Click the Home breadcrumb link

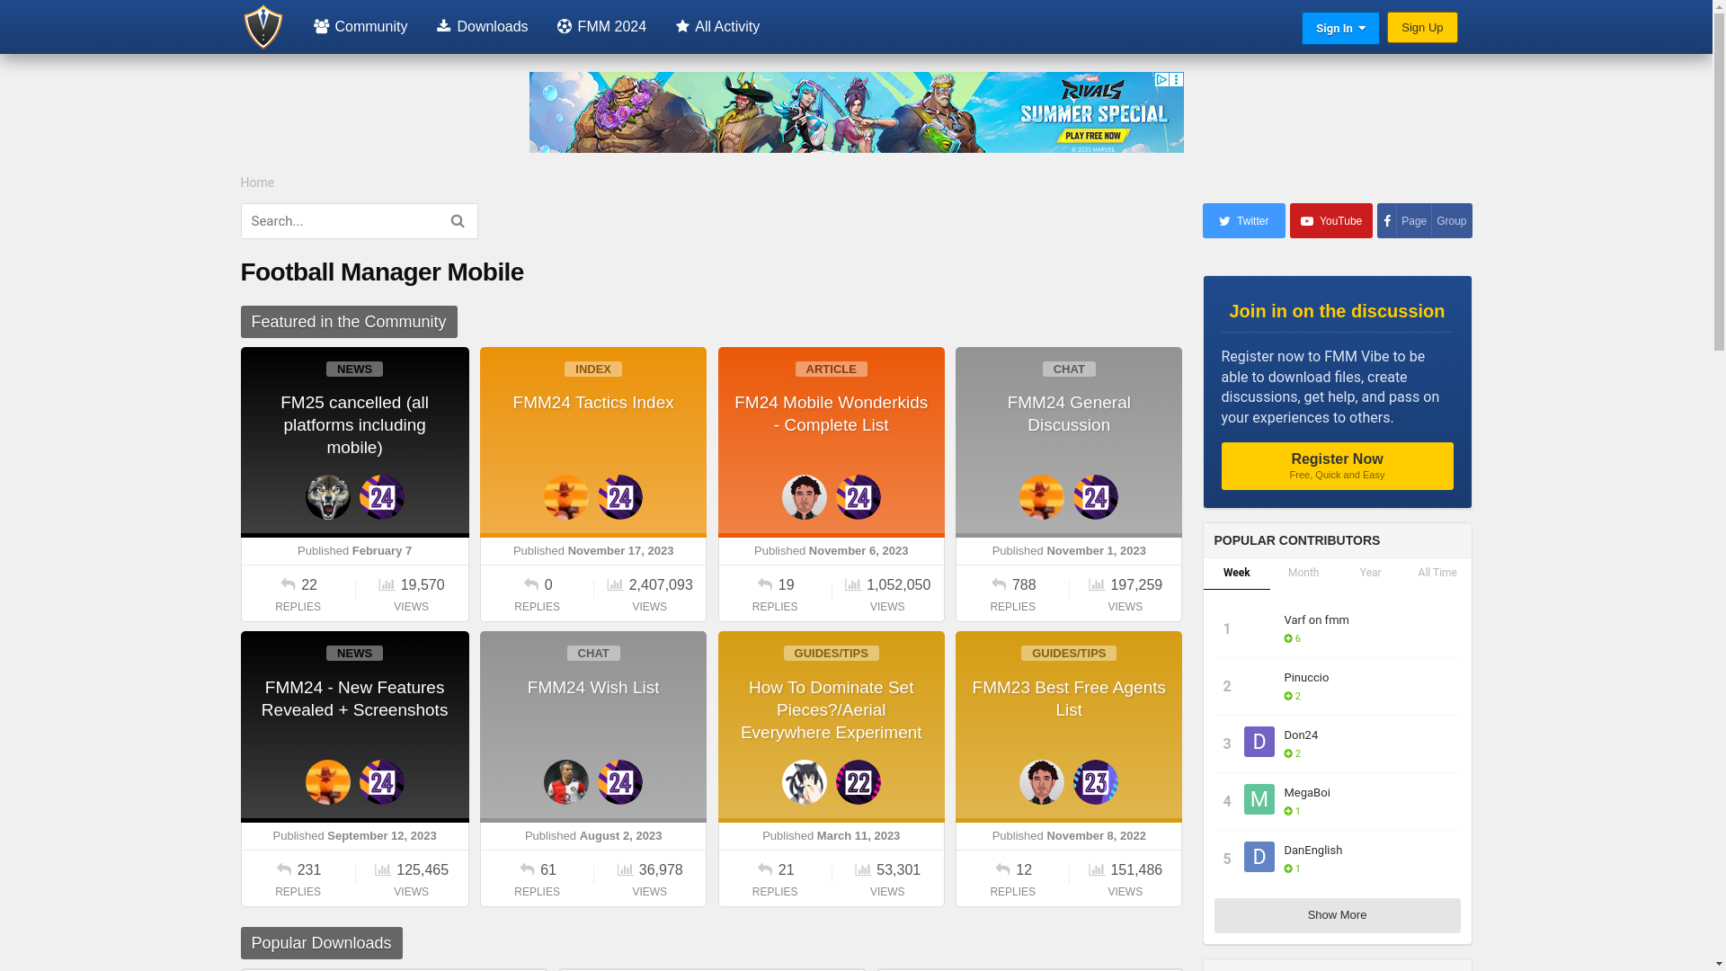click(x=257, y=183)
